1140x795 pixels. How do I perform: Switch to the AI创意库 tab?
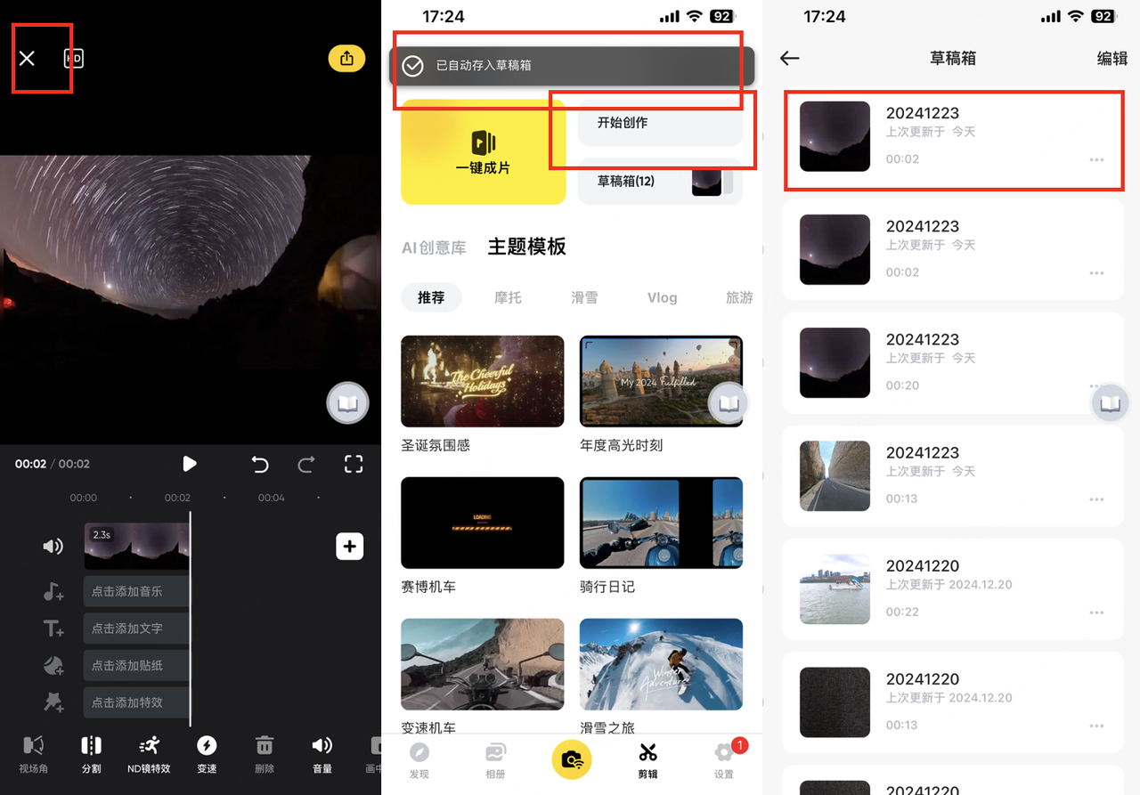tap(434, 247)
